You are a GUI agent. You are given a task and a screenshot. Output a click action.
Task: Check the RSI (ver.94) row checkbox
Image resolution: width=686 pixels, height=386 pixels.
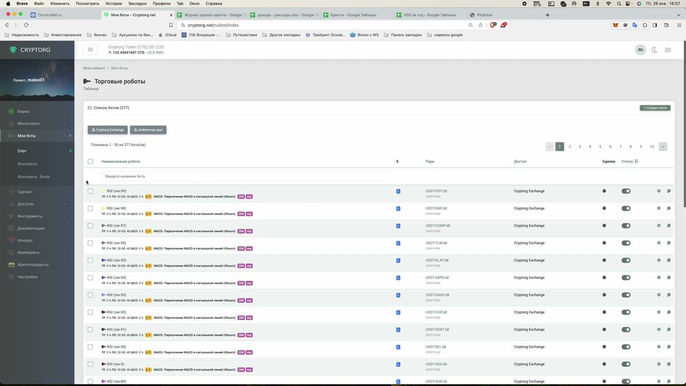pos(90,278)
